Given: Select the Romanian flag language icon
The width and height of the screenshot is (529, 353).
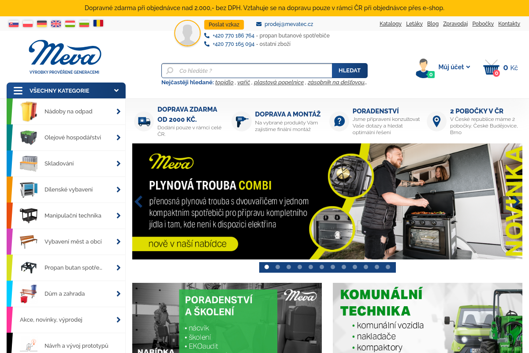Looking at the screenshot, I should (98, 23).
